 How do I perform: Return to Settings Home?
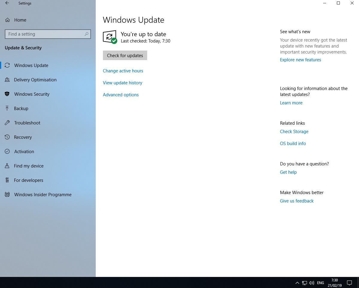20,20
